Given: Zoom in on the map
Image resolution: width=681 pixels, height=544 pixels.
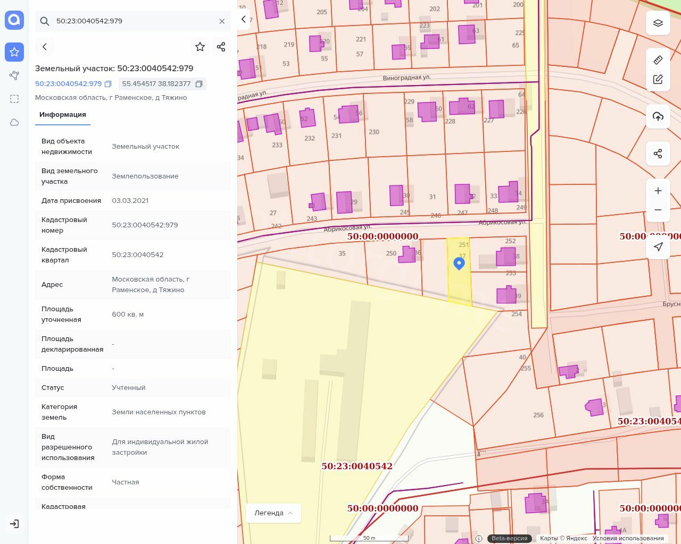Looking at the screenshot, I should click(x=658, y=191).
